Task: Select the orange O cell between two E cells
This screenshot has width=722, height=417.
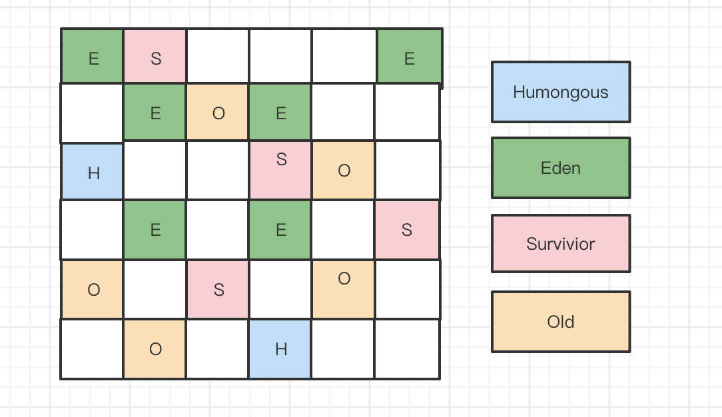Action: click(x=217, y=112)
